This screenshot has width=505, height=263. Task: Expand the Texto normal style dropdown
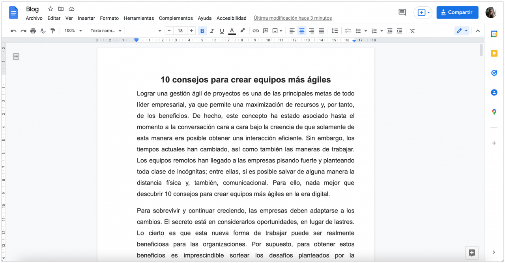(x=106, y=31)
